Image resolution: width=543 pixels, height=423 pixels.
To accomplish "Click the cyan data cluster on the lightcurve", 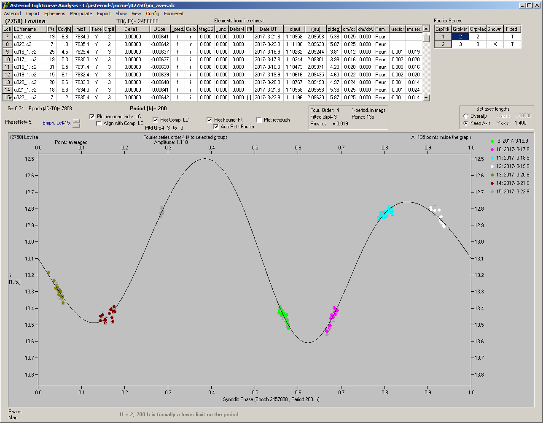I will [385, 213].
